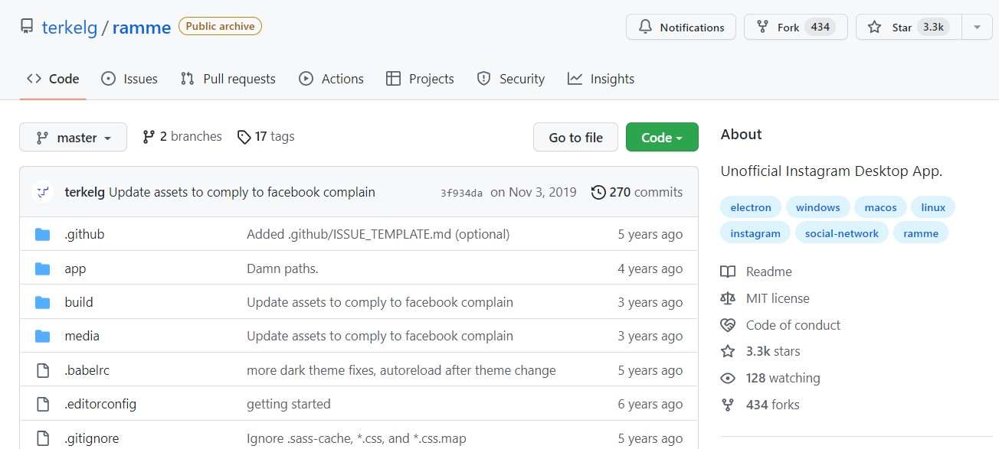Click the folder icon for app
The width and height of the screenshot is (999, 449).
point(43,268)
